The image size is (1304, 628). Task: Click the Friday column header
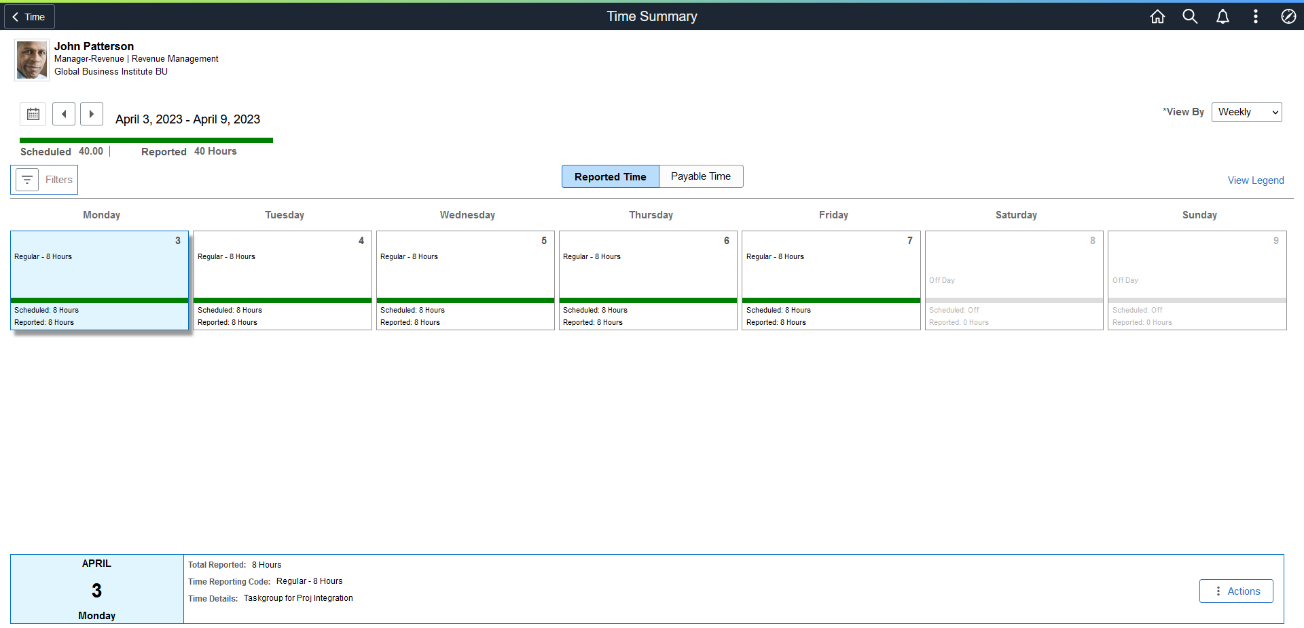point(833,215)
